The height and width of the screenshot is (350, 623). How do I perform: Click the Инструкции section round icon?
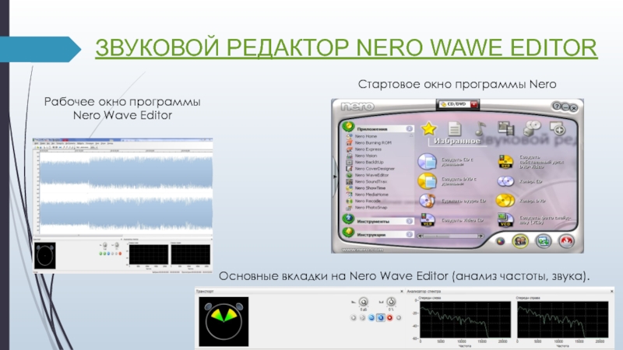click(348, 233)
